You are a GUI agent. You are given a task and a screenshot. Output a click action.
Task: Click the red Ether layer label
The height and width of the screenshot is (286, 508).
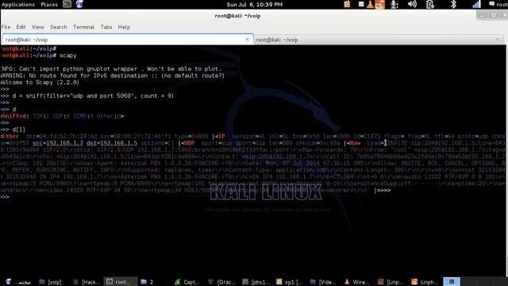pos(10,136)
